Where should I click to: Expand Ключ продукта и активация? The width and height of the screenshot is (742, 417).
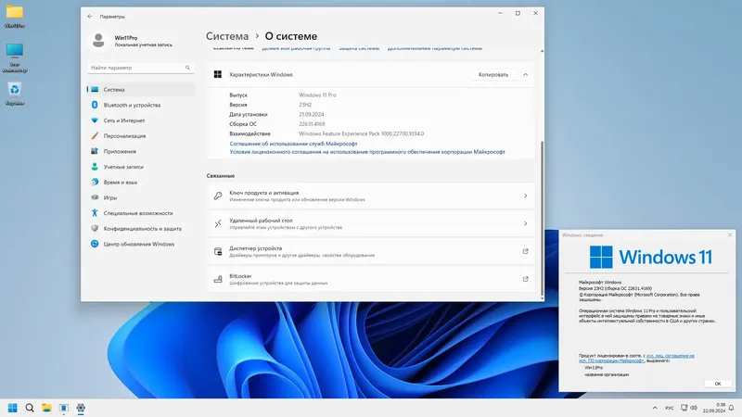point(370,196)
